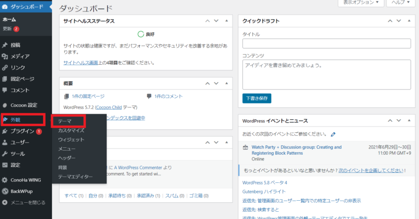Move 概要 panel up
419x219 pixels.
pos(207,84)
